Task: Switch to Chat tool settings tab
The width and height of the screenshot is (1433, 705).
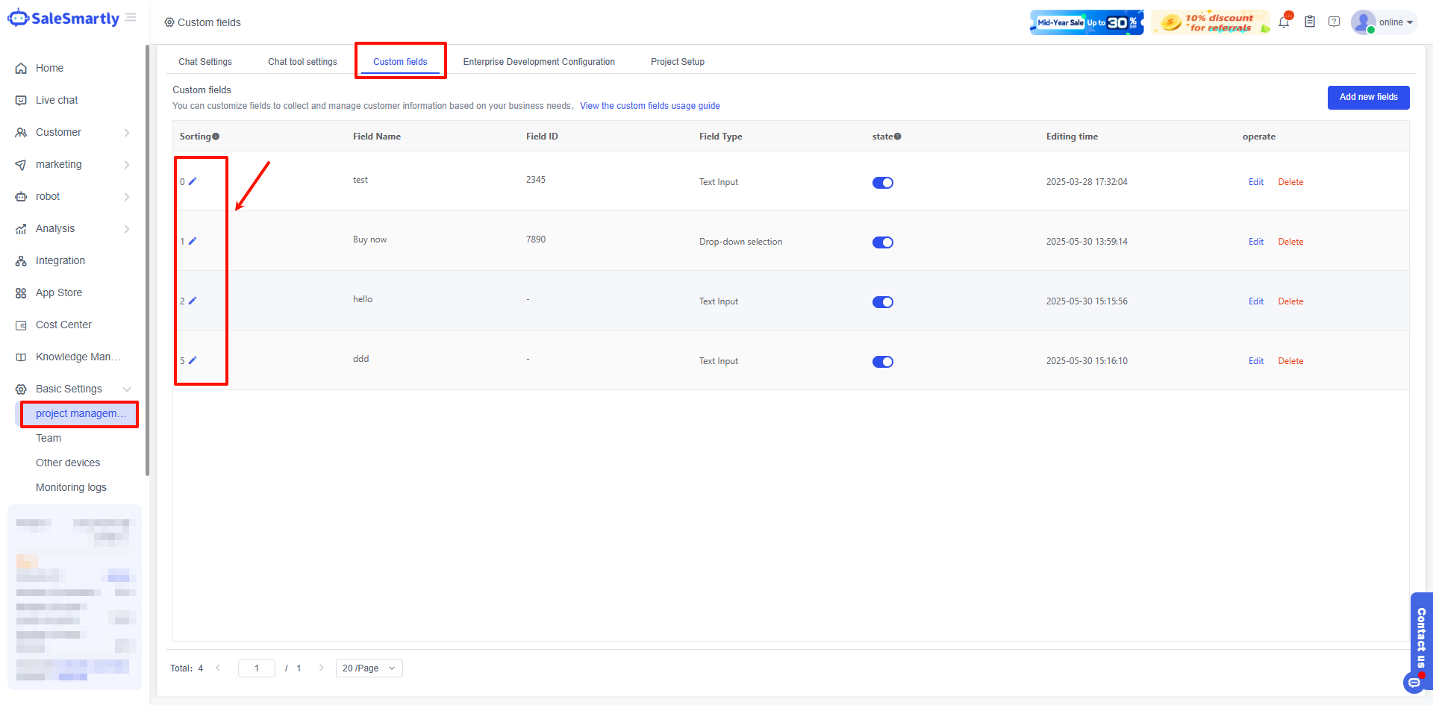Action: [302, 62]
